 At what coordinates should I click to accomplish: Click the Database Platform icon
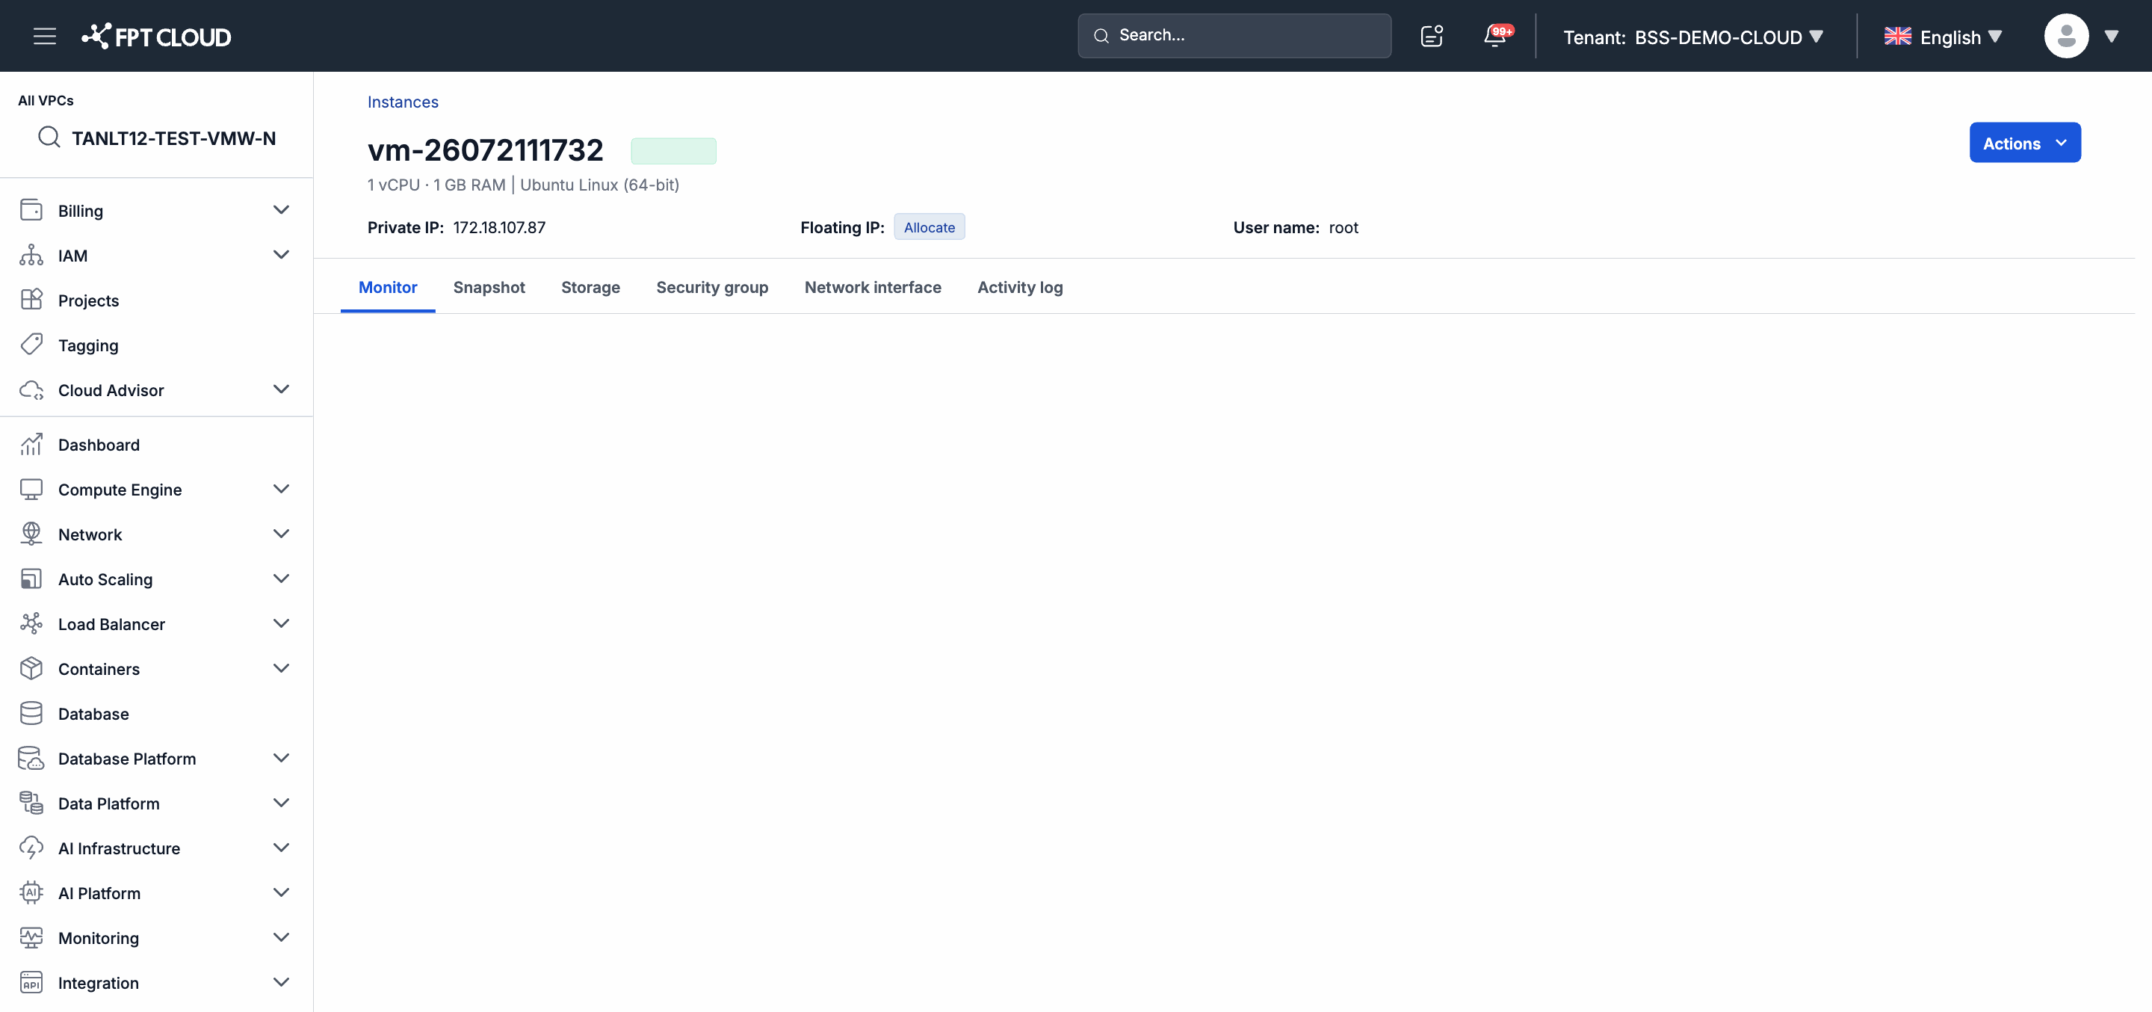click(x=31, y=758)
